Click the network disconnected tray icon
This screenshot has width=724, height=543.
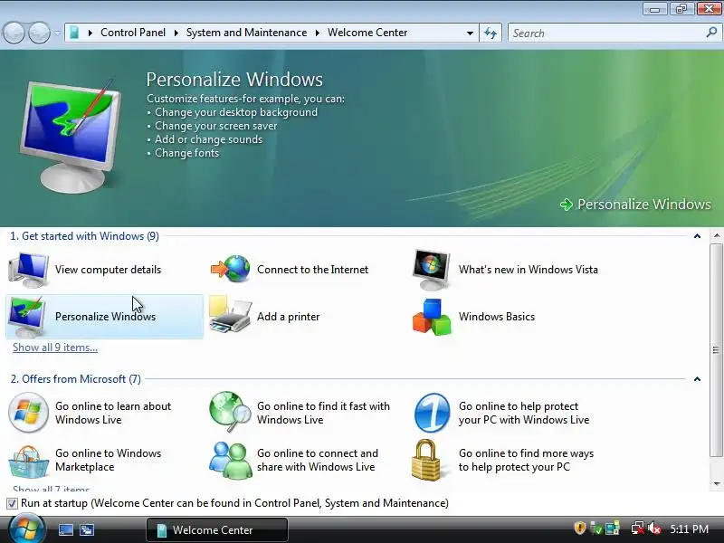(x=638, y=529)
